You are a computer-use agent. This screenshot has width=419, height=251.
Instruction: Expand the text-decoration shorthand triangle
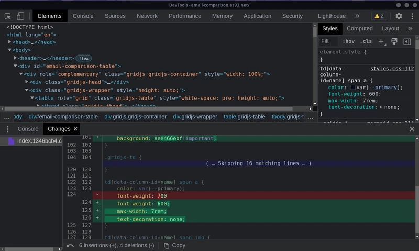[381, 107]
